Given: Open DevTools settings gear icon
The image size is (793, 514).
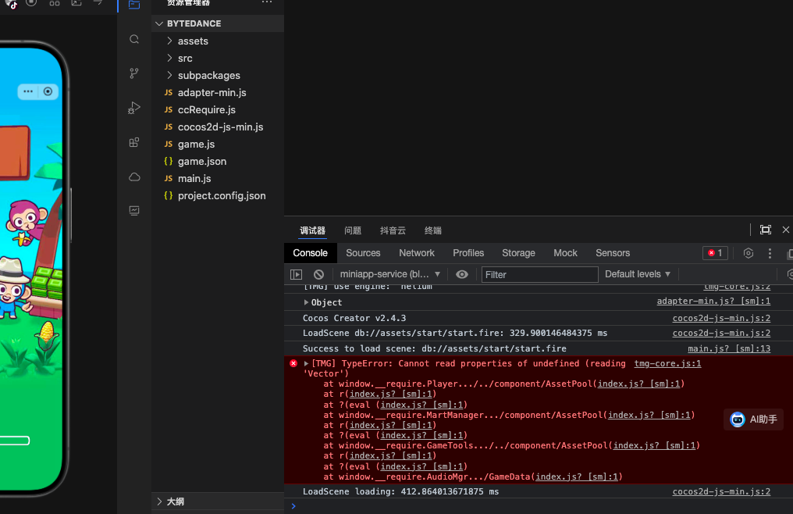Looking at the screenshot, I should [x=749, y=253].
